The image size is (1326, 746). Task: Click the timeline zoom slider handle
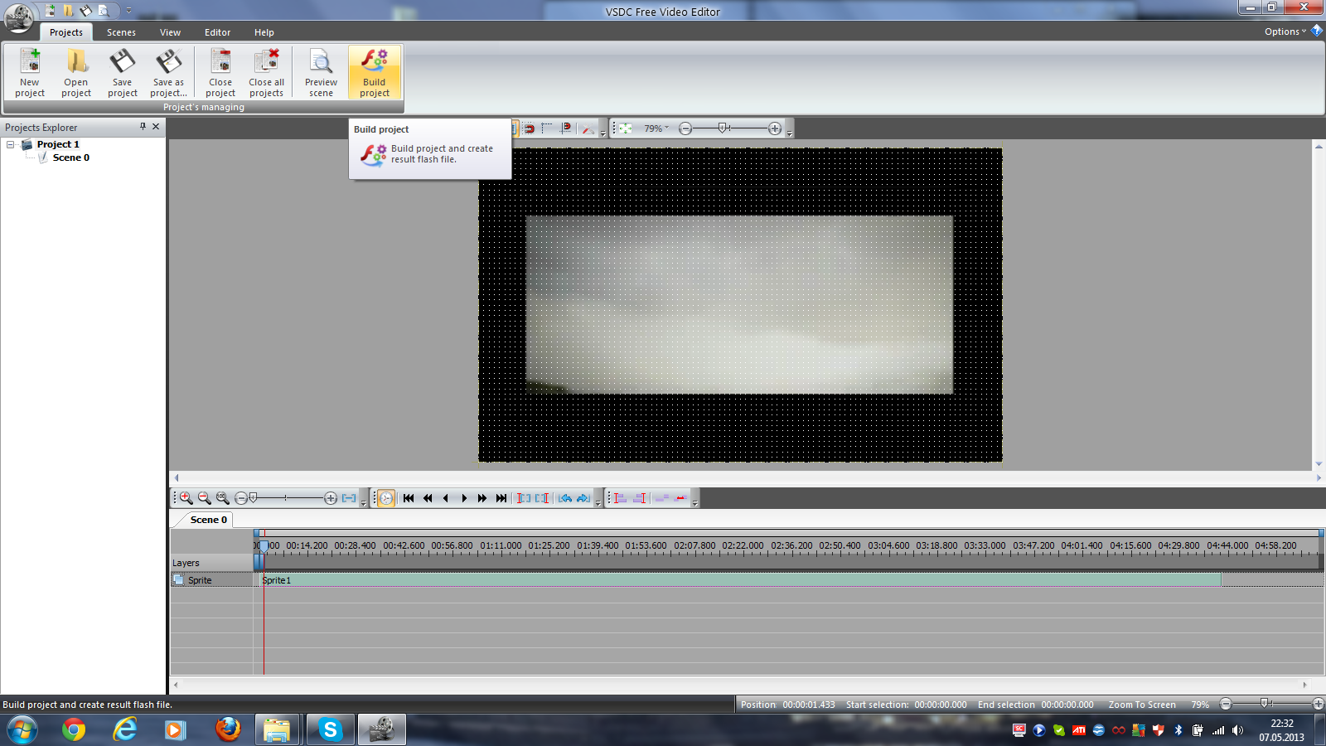pyautogui.click(x=254, y=497)
